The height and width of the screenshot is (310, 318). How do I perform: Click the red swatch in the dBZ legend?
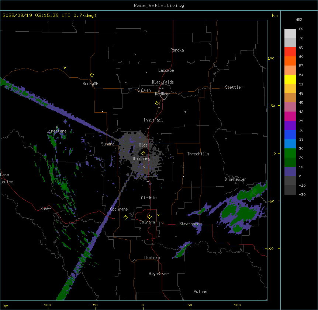click(x=290, y=52)
